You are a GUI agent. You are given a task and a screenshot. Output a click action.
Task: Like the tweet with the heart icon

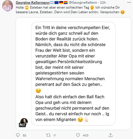pyautogui.click(x=78, y=135)
